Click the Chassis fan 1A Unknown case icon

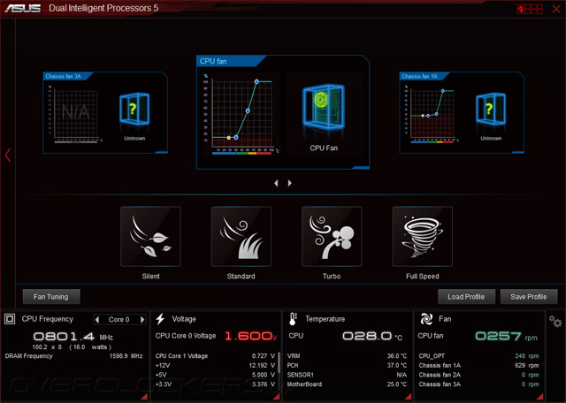(x=491, y=109)
